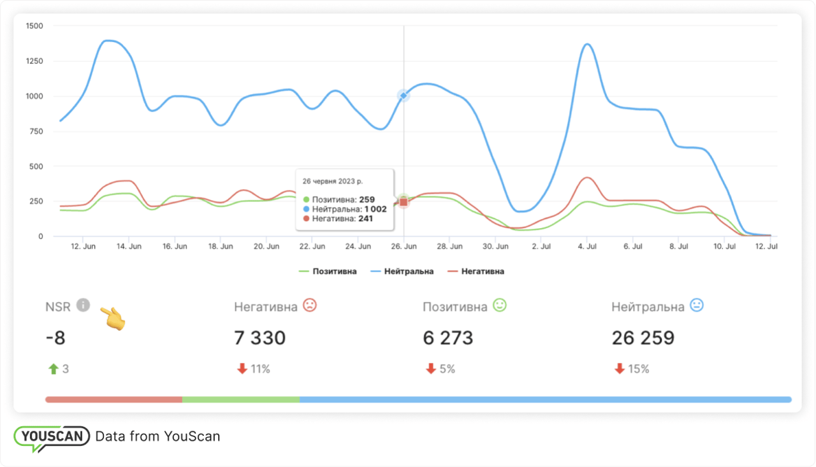
Task: Click the NSR info icon
Action: click(x=83, y=306)
